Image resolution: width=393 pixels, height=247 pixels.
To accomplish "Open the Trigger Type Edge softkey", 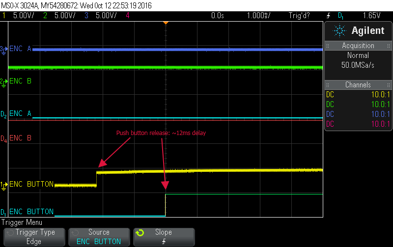I will pyautogui.click(x=34, y=237).
